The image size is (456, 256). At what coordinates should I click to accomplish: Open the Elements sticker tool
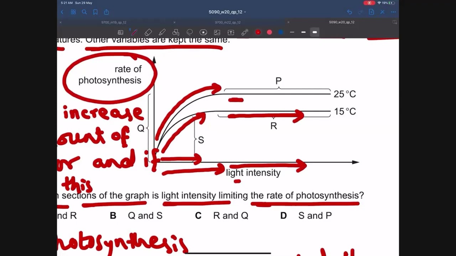(203, 32)
